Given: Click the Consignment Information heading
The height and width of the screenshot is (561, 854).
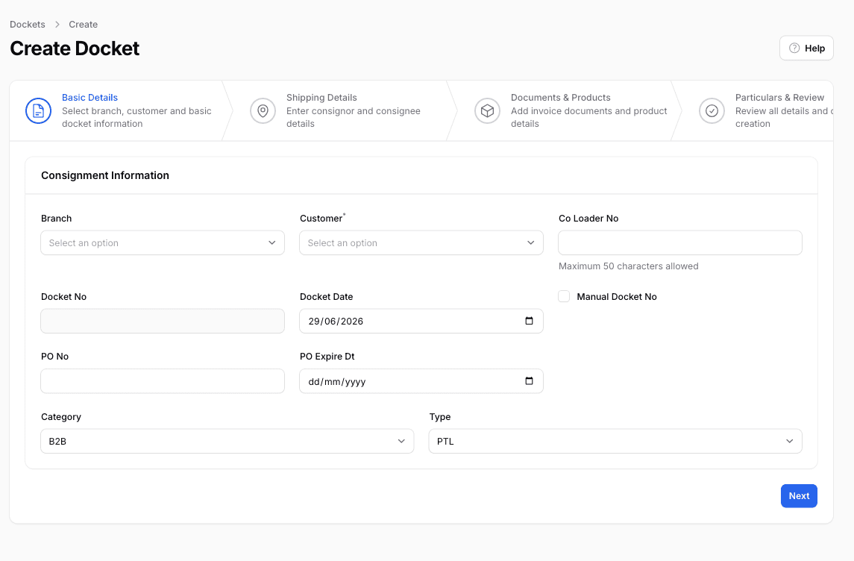Looking at the screenshot, I should tap(105, 175).
